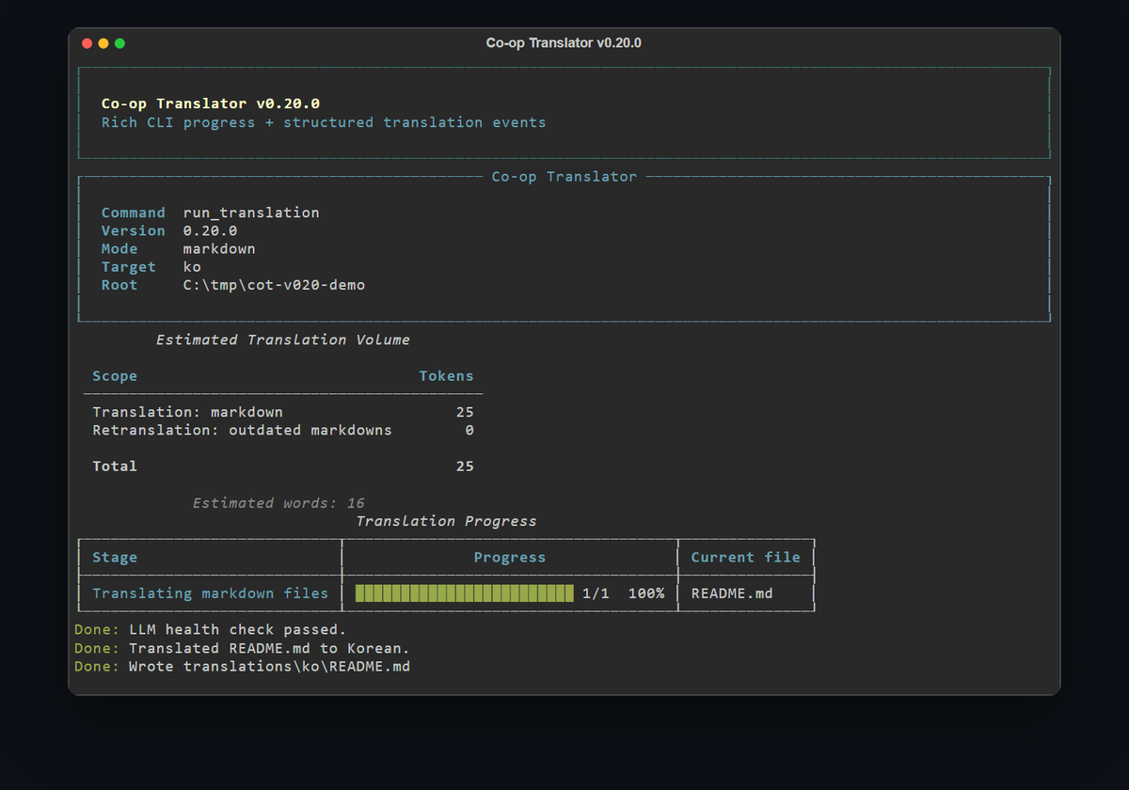Click the Scope column header

pos(115,376)
